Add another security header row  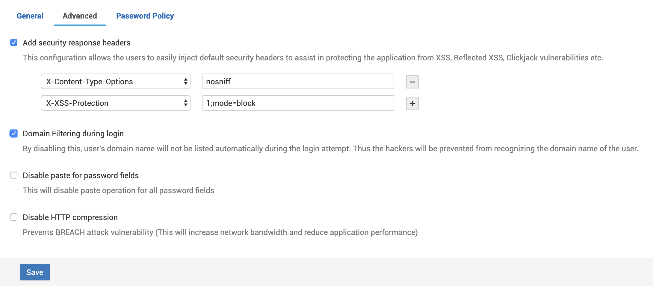coord(412,103)
